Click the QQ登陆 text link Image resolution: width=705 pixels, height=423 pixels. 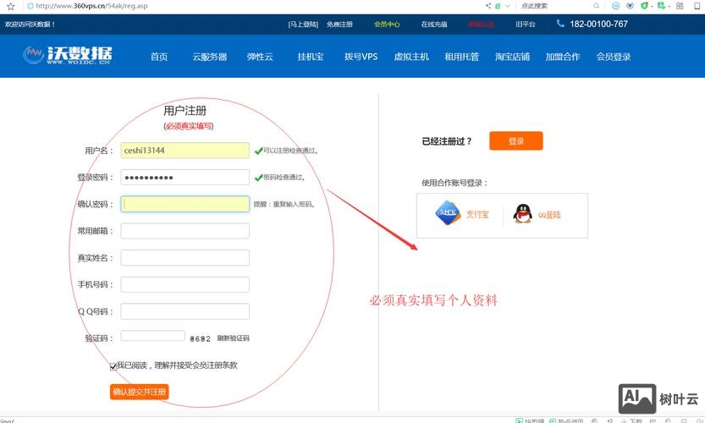pos(549,215)
